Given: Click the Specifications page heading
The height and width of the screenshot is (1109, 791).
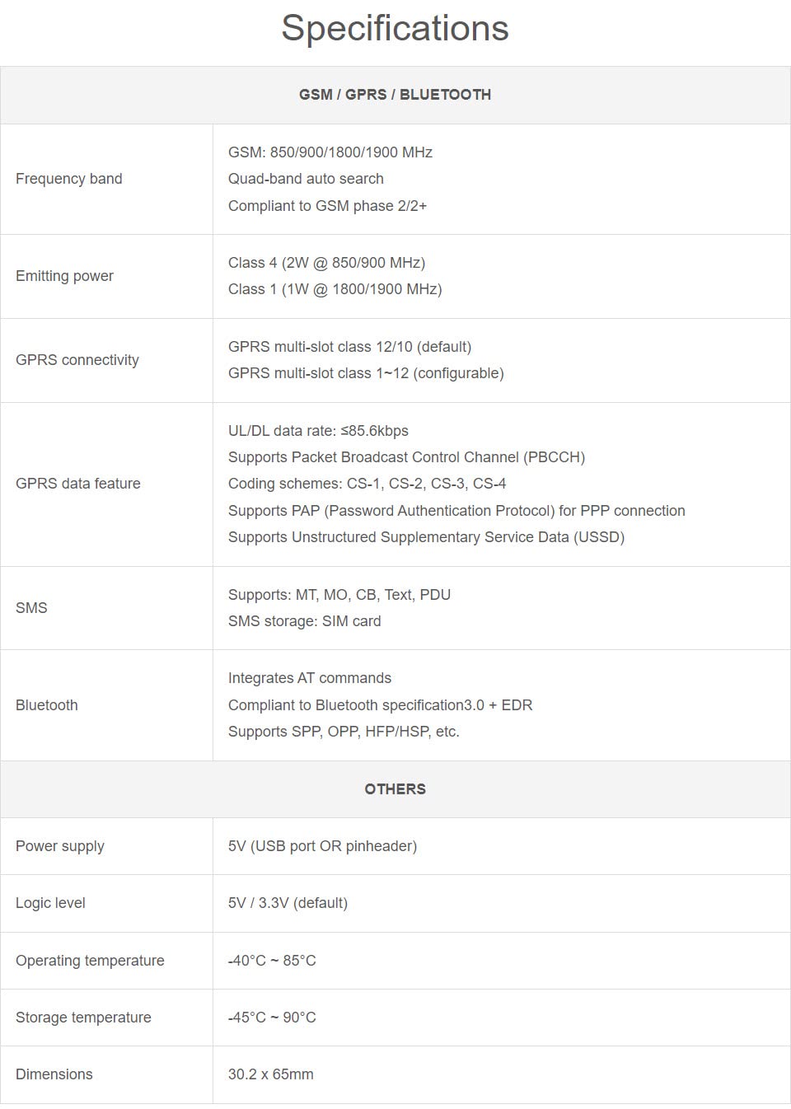Looking at the screenshot, I should (x=395, y=28).
